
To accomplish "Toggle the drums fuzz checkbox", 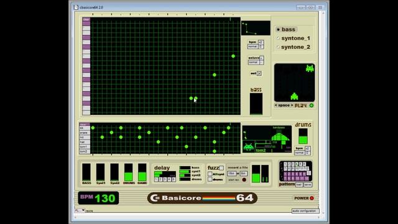I will tap(210, 179).
